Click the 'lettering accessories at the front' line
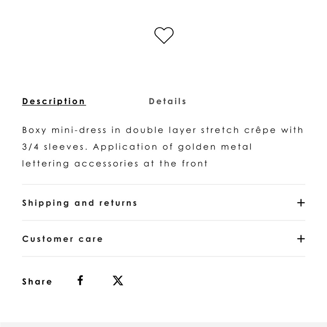The height and width of the screenshot is (327, 327). [x=115, y=163]
